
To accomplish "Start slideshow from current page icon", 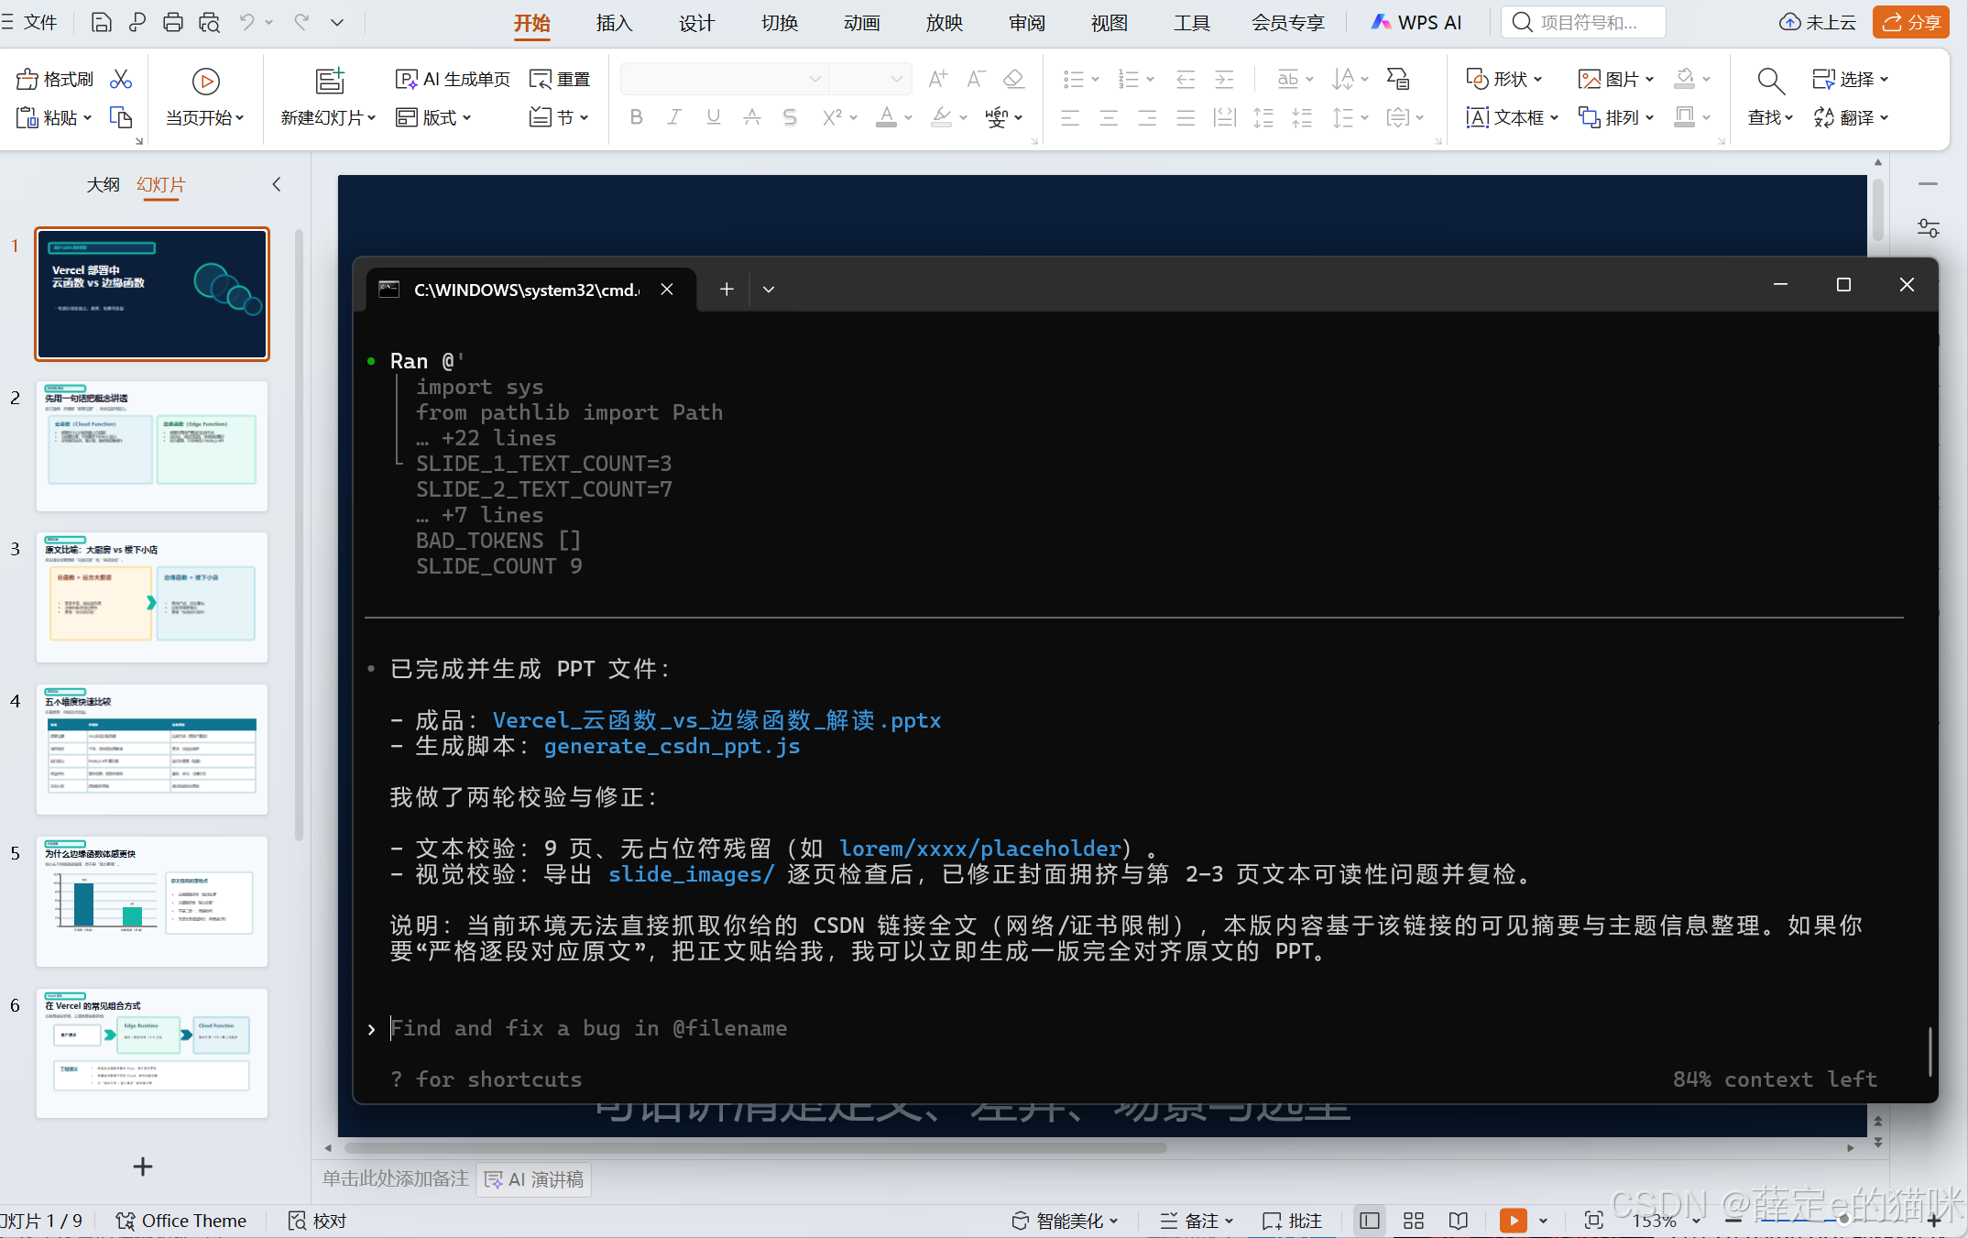I will tap(205, 82).
